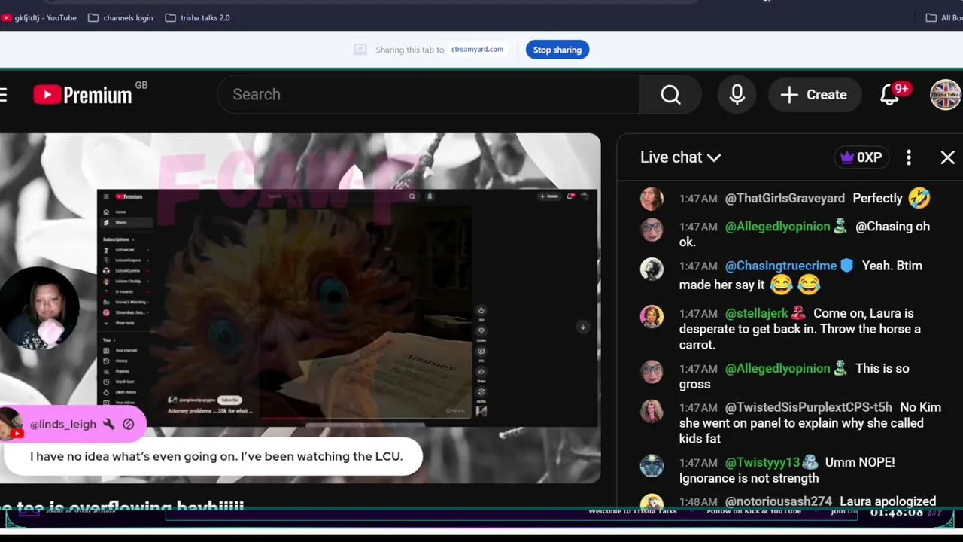Image resolution: width=963 pixels, height=542 pixels.
Task: Click the Create button
Action: 815,94
